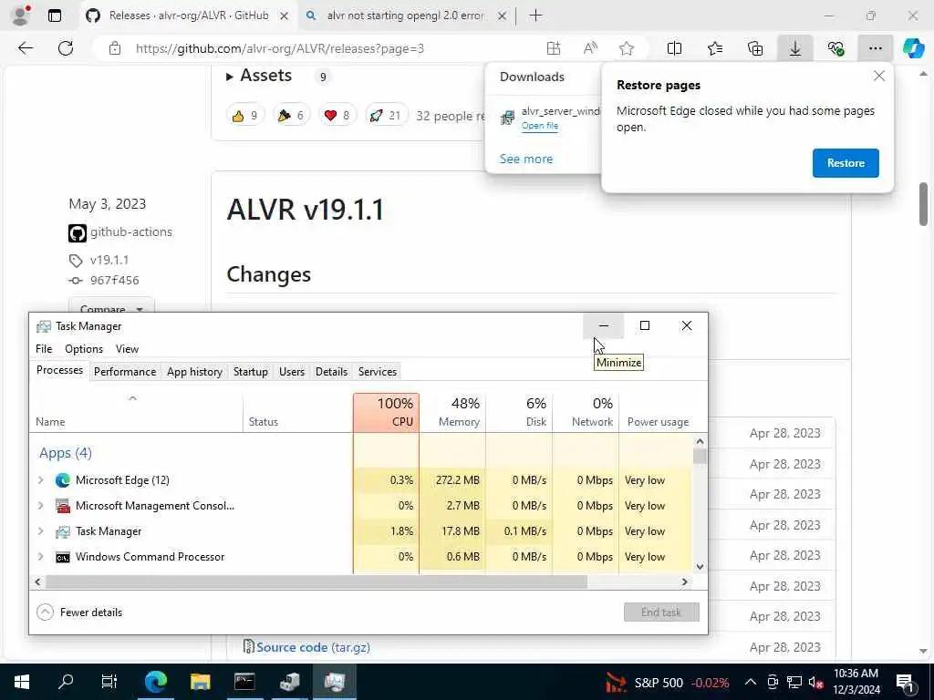Open the split screen icon
934x700 pixels.
pyautogui.click(x=674, y=48)
